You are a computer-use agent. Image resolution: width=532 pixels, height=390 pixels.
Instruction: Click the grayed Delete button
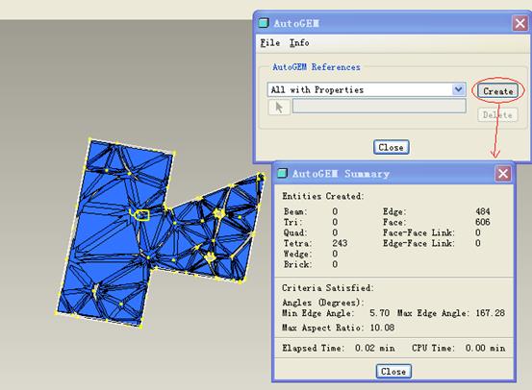(497, 115)
